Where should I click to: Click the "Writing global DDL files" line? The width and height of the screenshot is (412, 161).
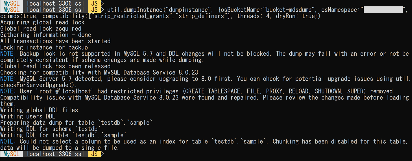click(39, 110)
